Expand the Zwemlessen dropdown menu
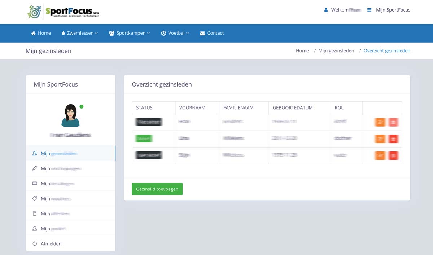 [80, 33]
